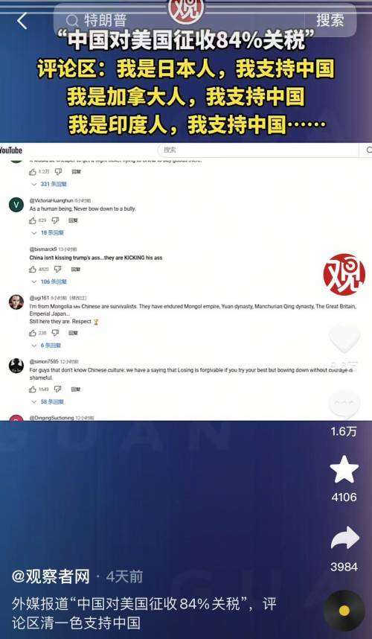Expand the 331 replies thread

point(50,184)
